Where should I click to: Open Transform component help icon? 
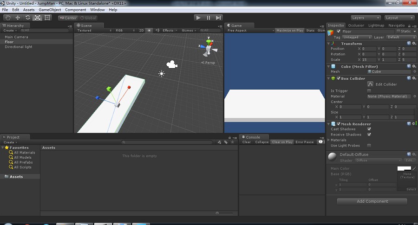coord(408,44)
